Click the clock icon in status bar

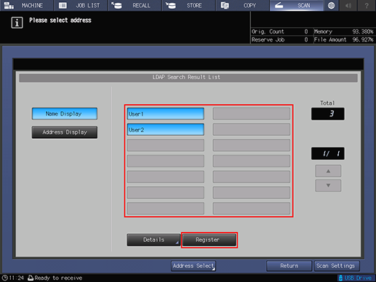click(x=5, y=278)
